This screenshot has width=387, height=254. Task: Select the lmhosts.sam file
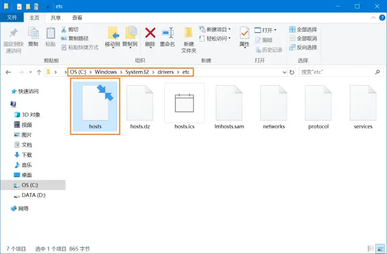(229, 107)
